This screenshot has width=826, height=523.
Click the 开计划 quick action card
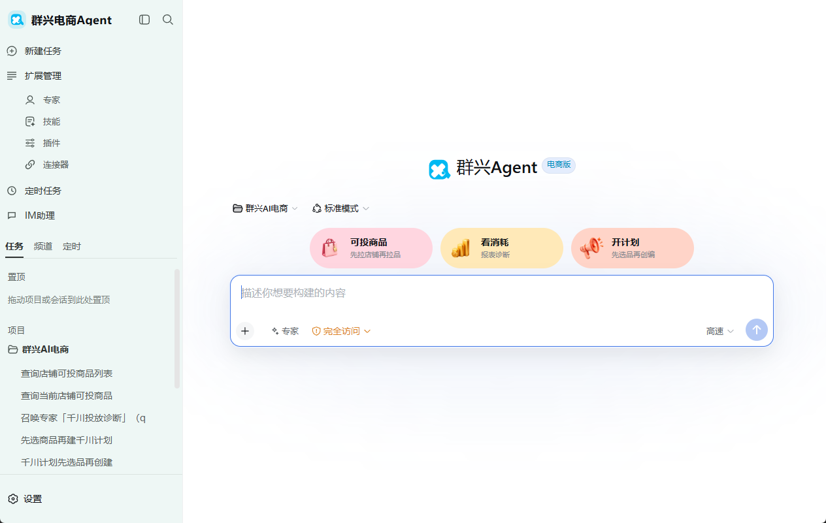(633, 248)
